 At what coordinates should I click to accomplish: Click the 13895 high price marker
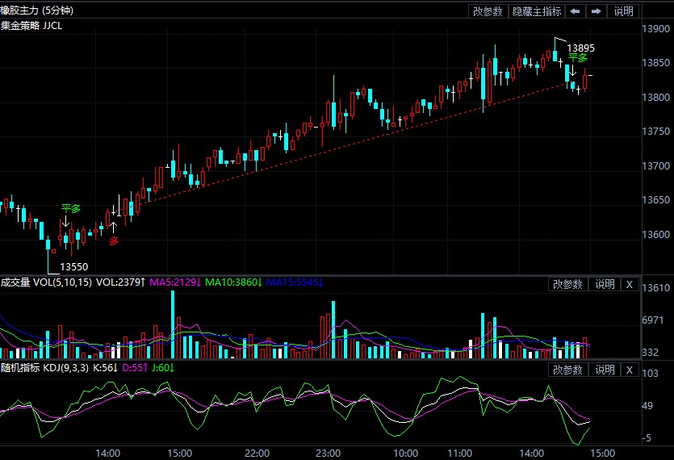pos(580,48)
